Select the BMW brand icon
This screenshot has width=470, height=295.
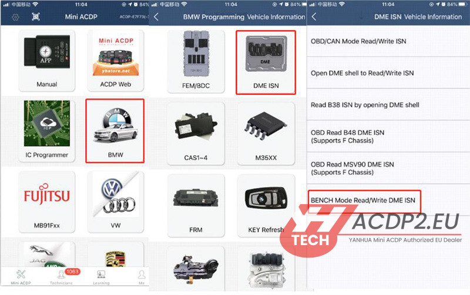coord(115,130)
